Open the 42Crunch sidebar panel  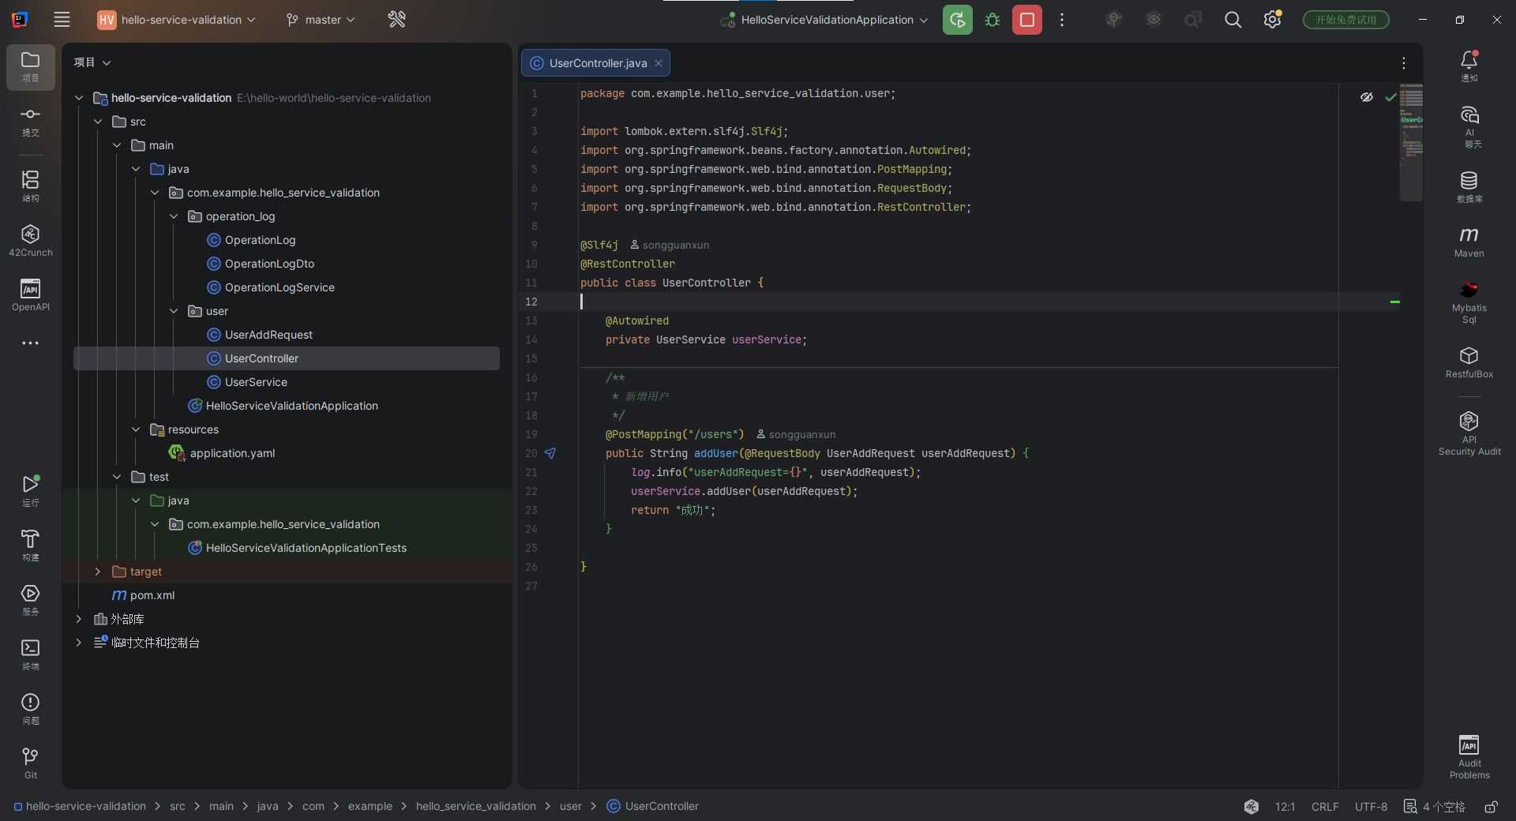[x=31, y=241]
